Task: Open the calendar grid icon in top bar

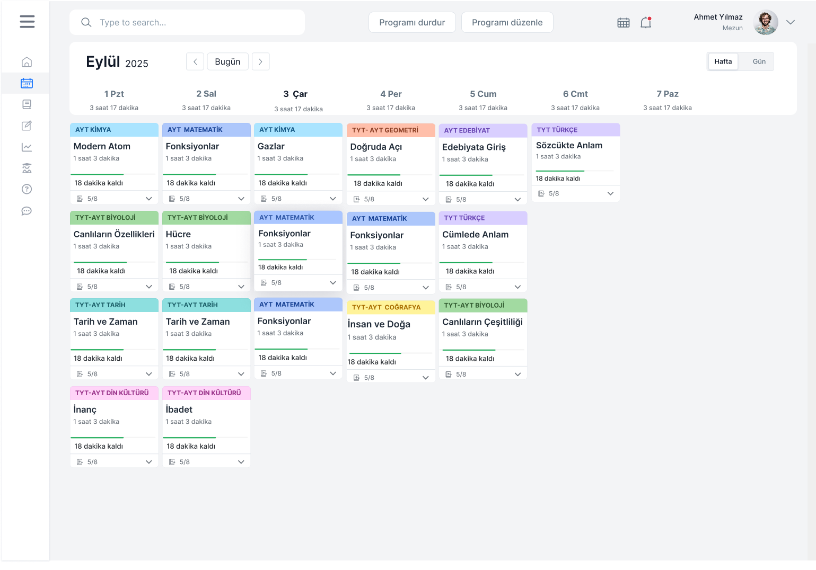Action: coord(624,22)
